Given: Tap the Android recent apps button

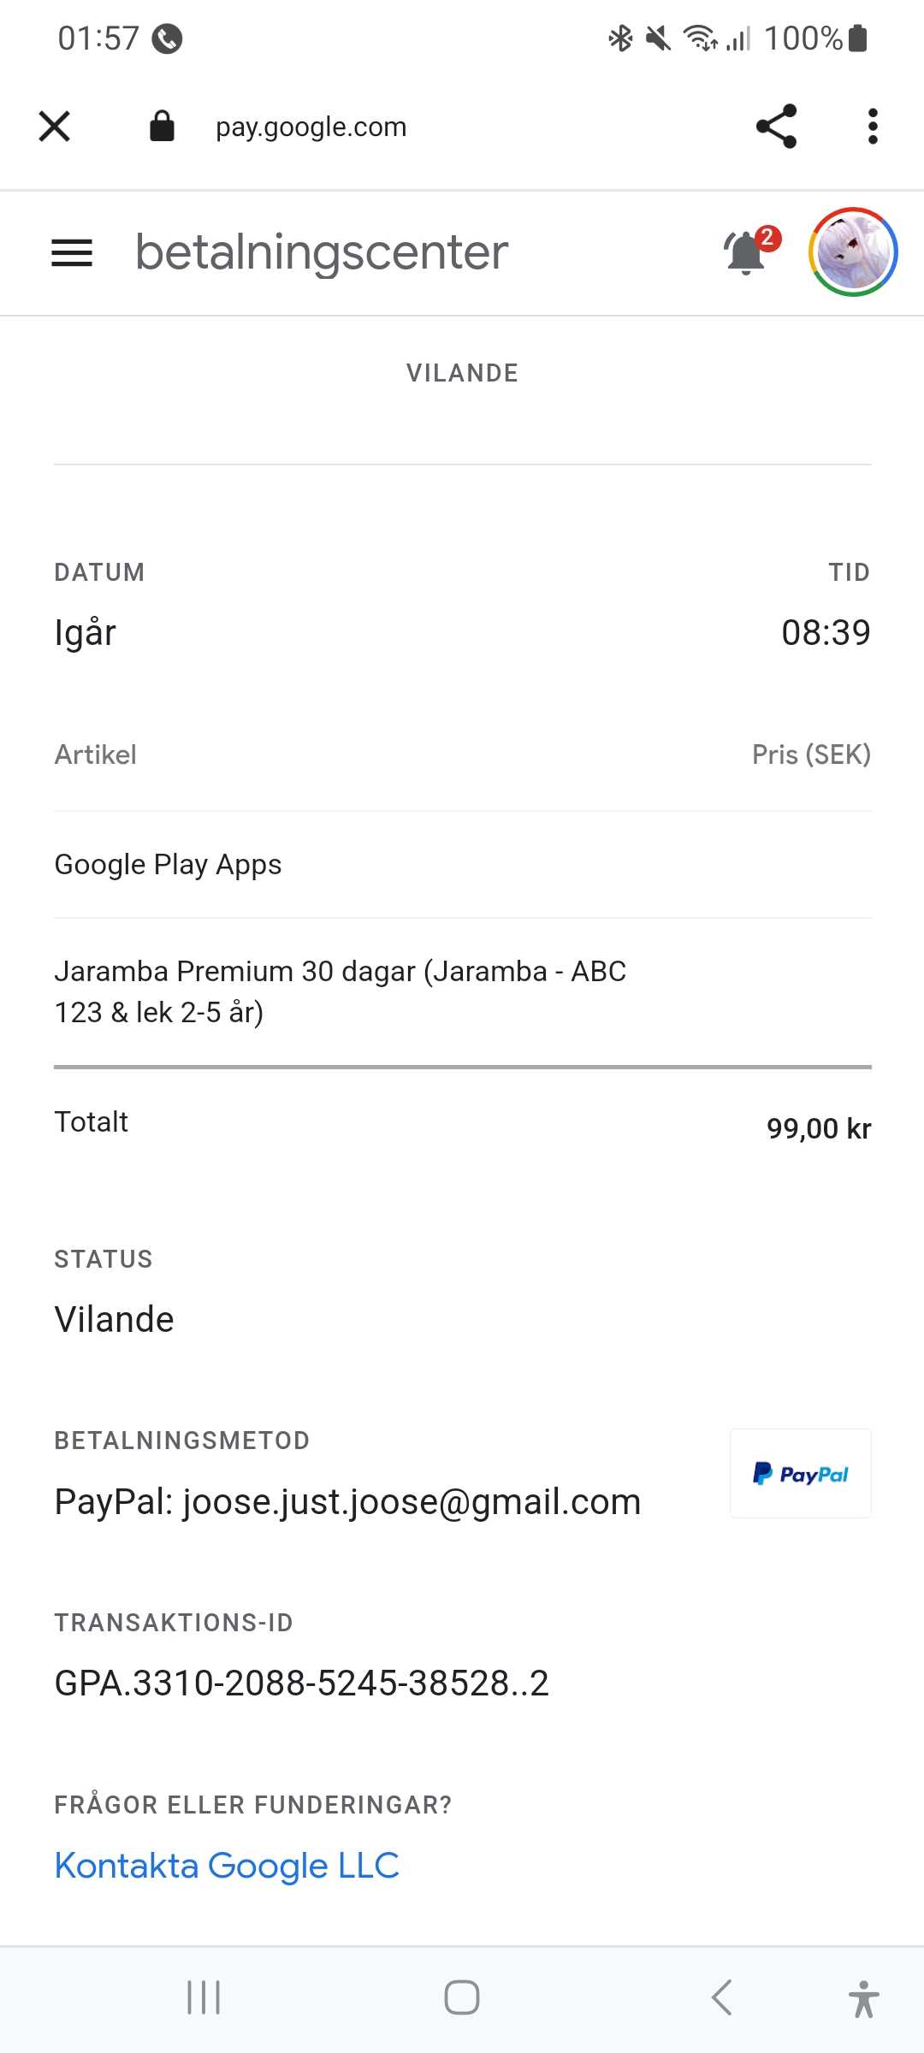Looking at the screenshot, I should (x=204, y=1997).
